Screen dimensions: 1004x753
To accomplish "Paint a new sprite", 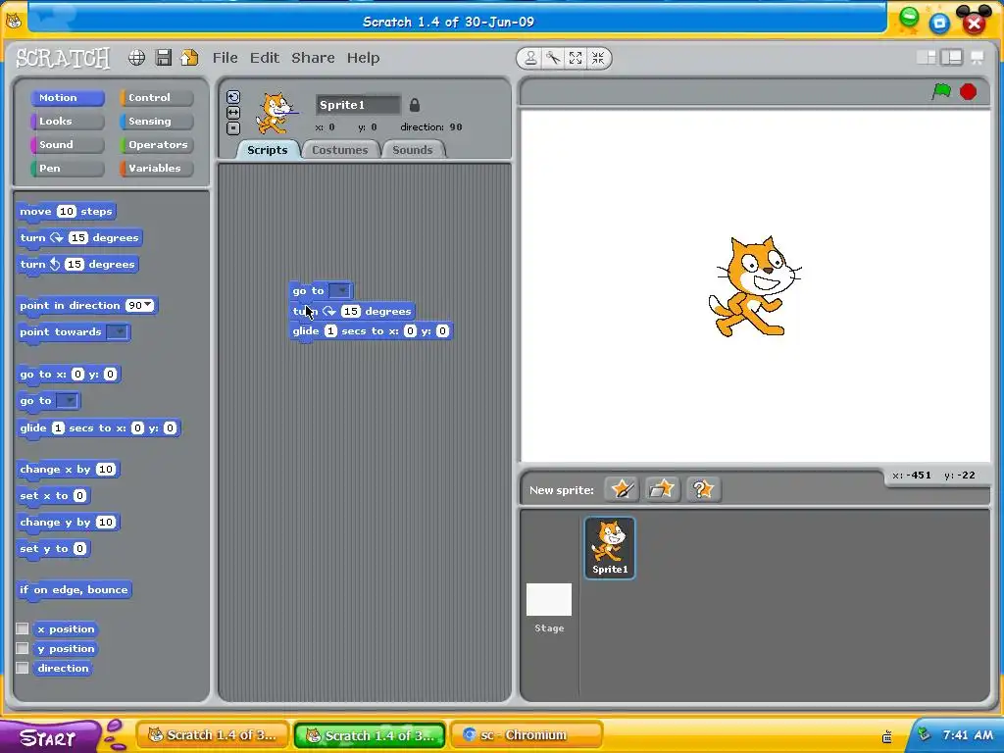I will 621,489.
